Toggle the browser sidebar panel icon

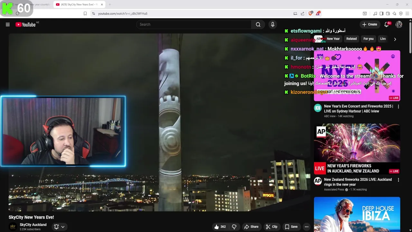(381, 14)
